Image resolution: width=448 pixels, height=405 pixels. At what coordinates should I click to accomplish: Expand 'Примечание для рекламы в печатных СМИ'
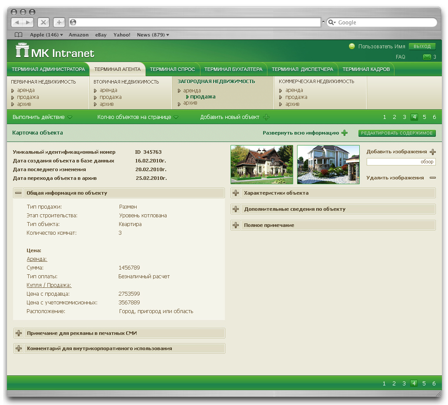(x=19, y=333)
